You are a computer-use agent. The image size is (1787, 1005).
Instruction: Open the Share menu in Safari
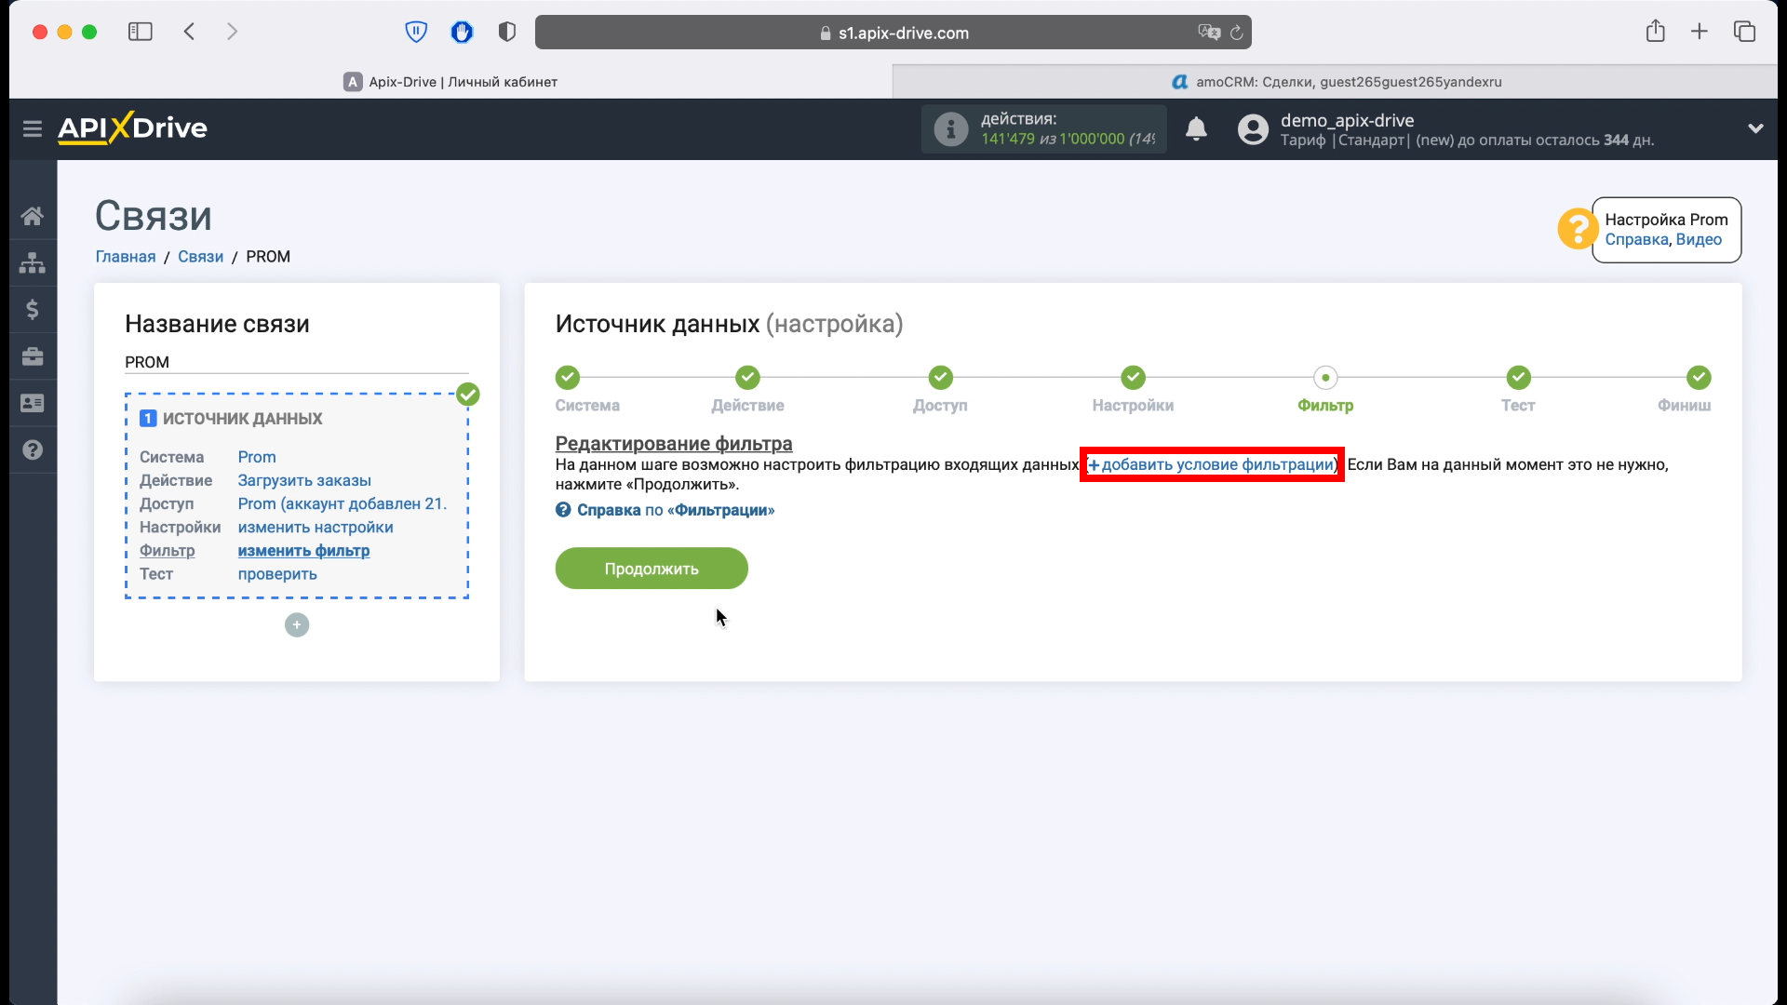(x=1655, y=31)
